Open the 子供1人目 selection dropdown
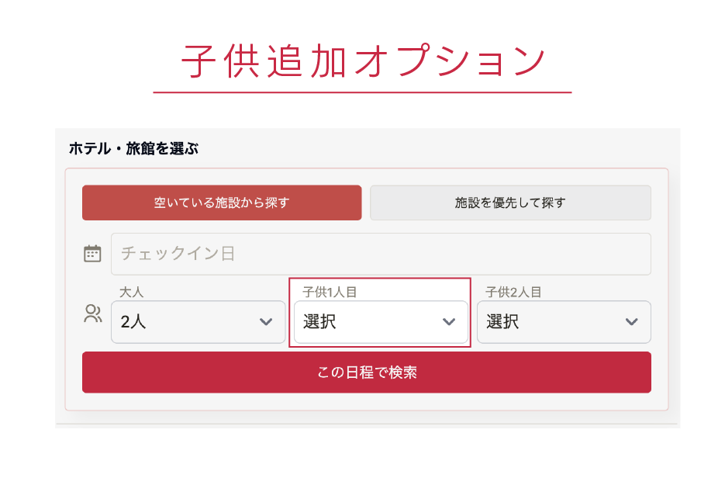 (381, 322)
